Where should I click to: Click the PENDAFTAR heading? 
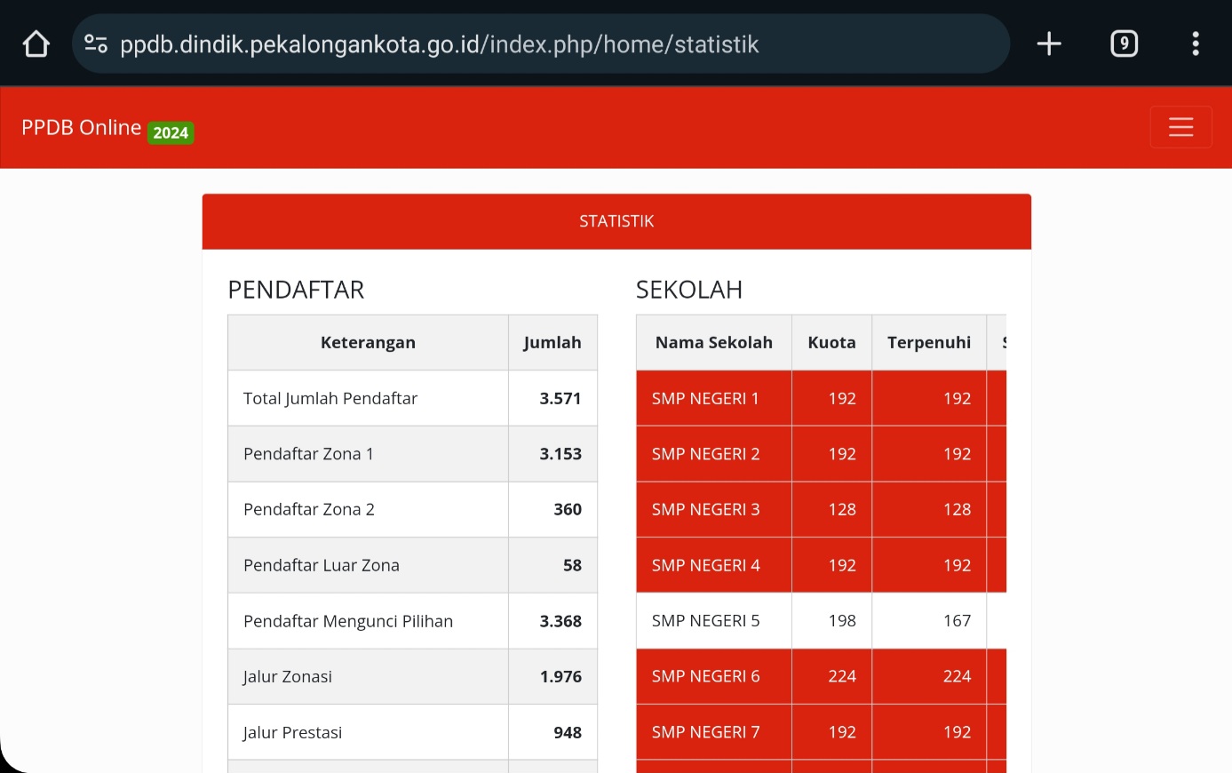296,290
